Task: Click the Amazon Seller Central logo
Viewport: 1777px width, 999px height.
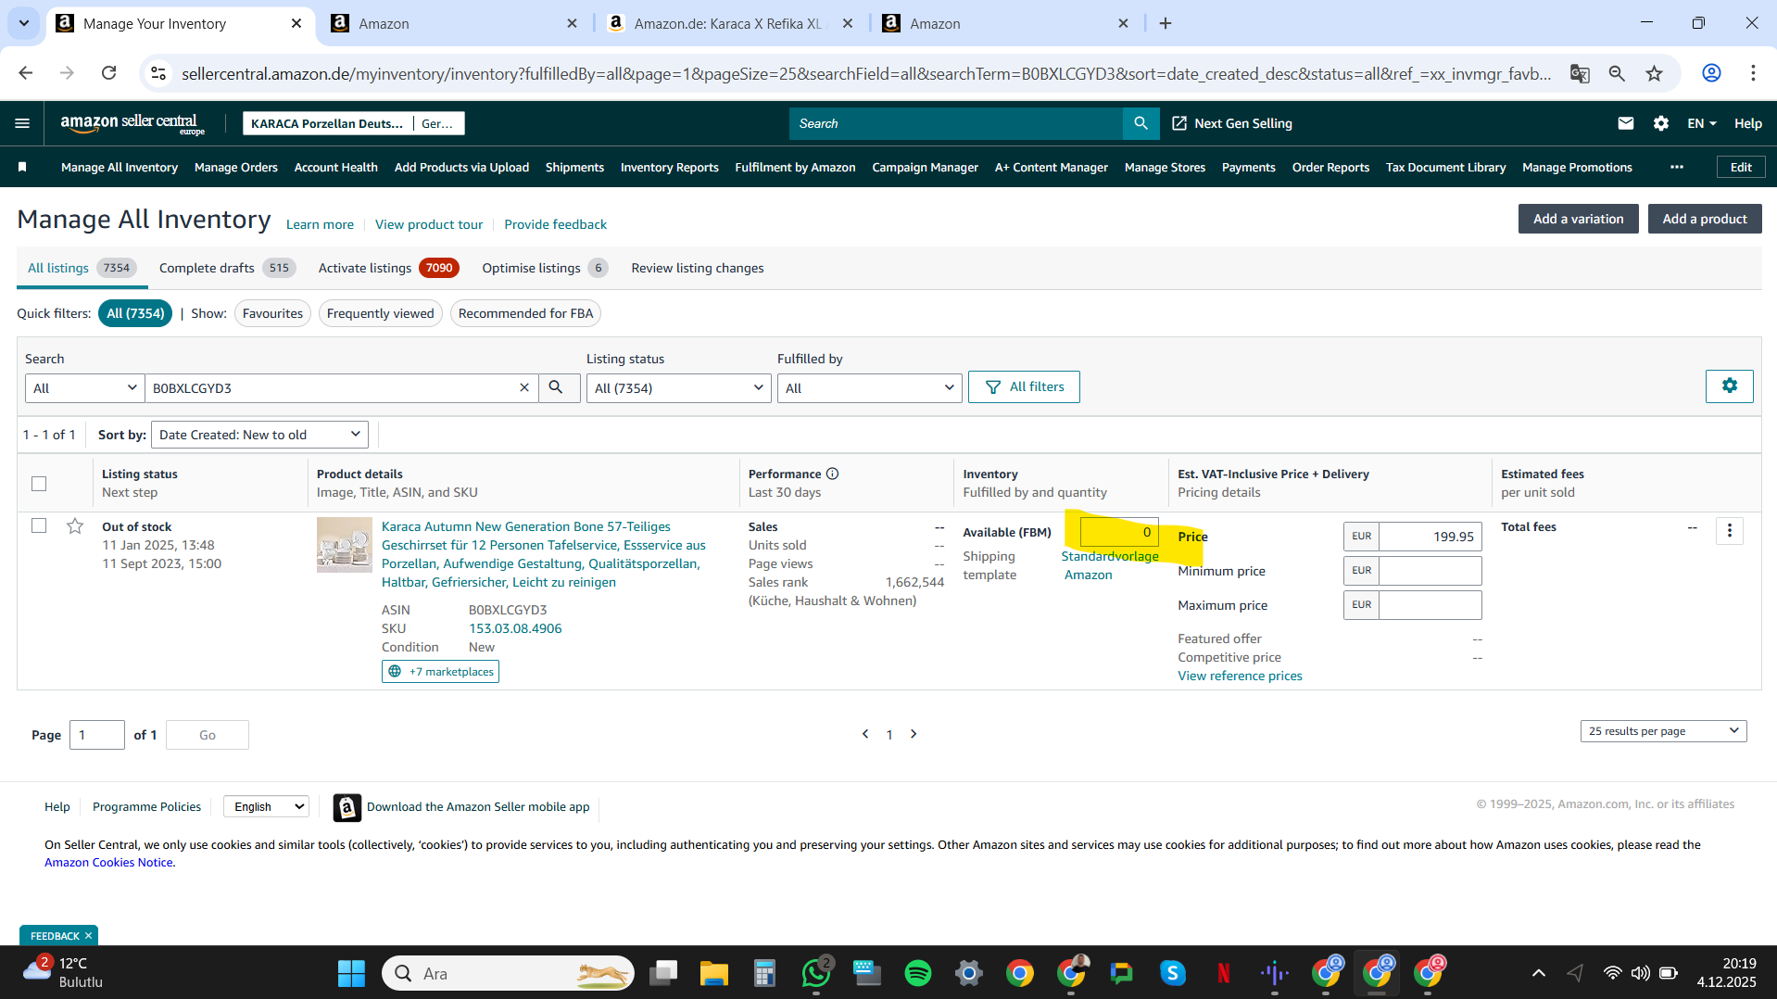Action: 132,123
